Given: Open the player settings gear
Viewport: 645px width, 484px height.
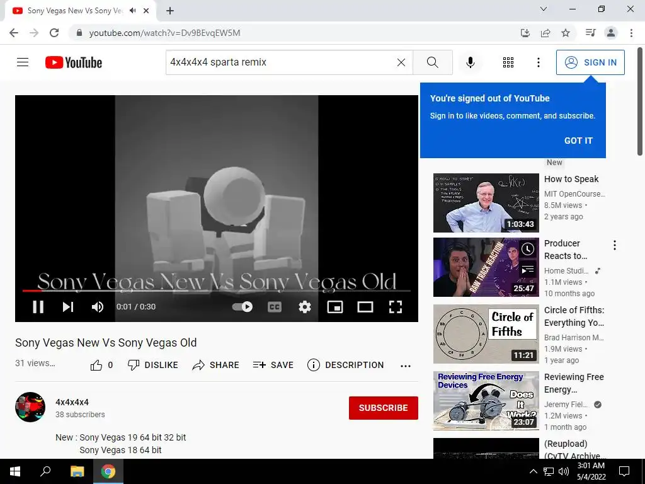Looking at the screenshot, I should (x=305, y=307).
